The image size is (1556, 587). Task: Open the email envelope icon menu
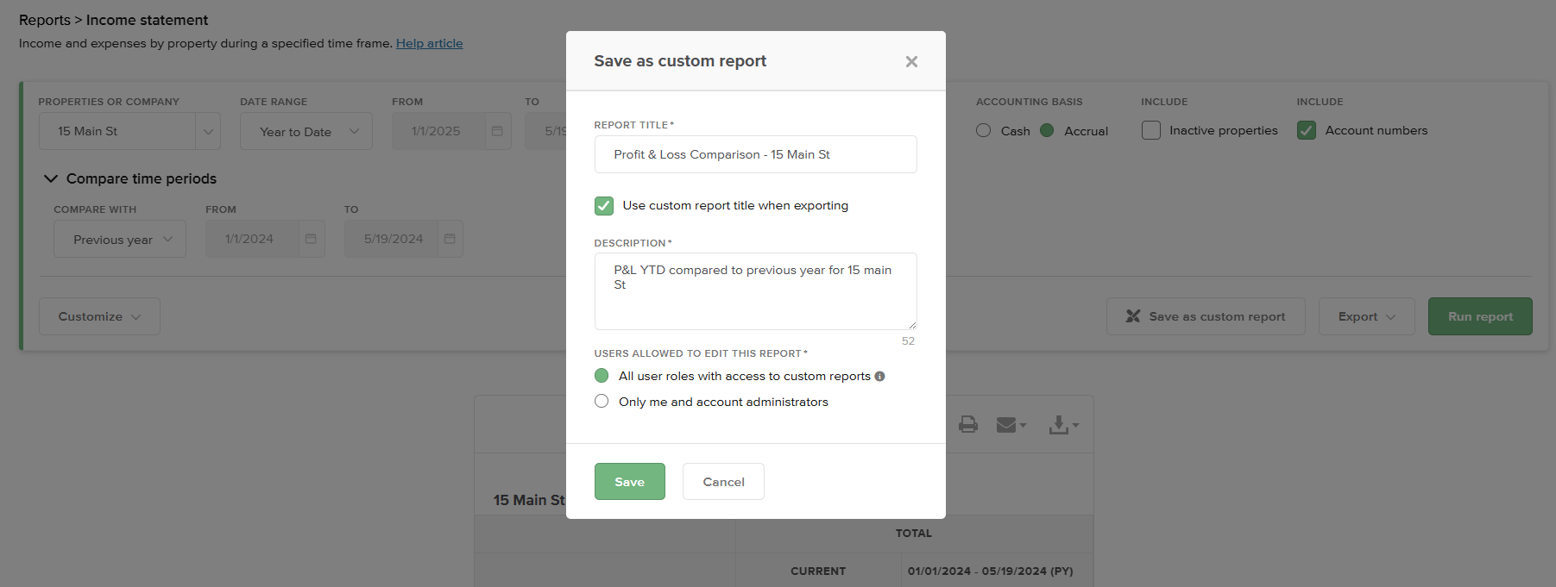coord(1011,425)
